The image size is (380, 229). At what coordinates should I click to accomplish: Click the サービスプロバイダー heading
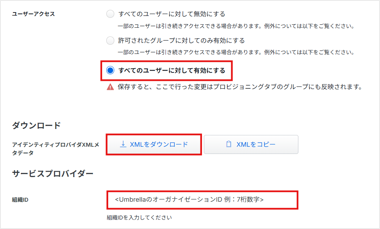point(52,174)
